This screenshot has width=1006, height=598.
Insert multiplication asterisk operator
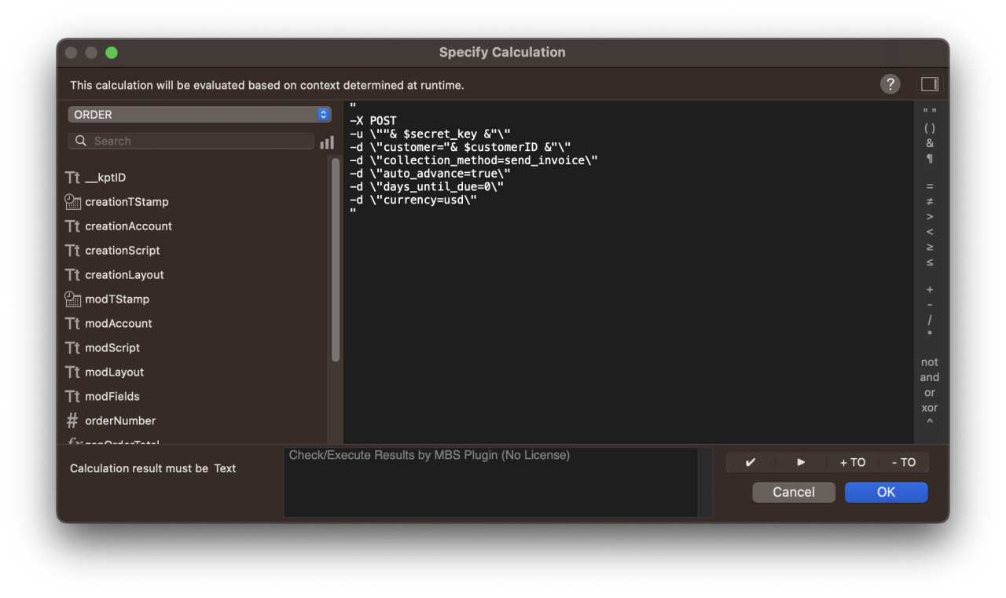[x=930, y=335]
